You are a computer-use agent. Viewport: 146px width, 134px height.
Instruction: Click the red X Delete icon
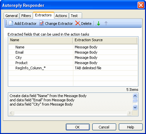pyautogui.click(x=78, y=23)
